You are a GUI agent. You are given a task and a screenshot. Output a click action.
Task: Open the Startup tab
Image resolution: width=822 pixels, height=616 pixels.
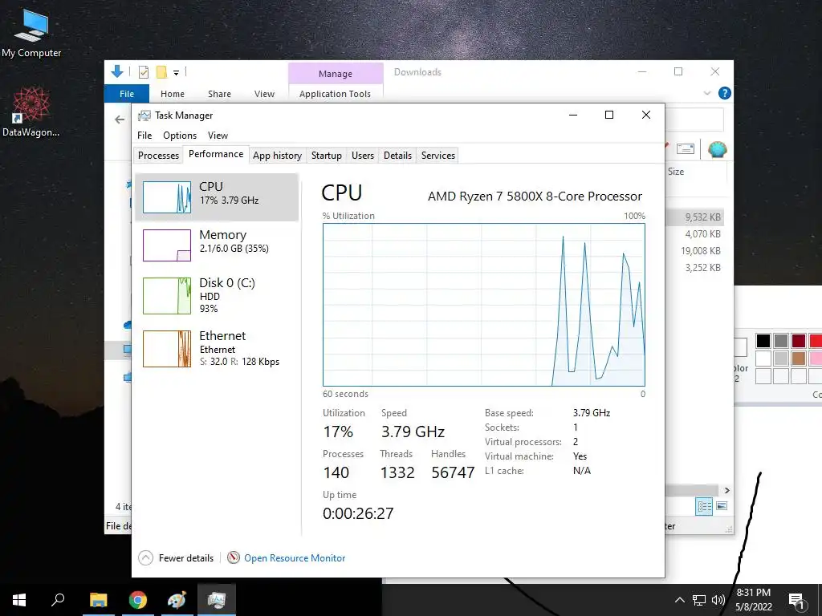pyautogui.click(x=326, y=155)
